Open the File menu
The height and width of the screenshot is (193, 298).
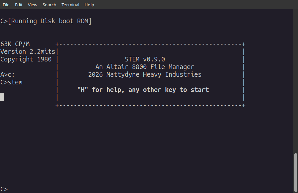6,5
